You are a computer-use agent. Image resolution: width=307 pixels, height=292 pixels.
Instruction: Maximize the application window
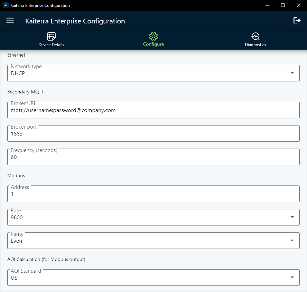click(283, 5)
